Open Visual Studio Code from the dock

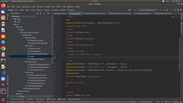[x=3, y=73]
